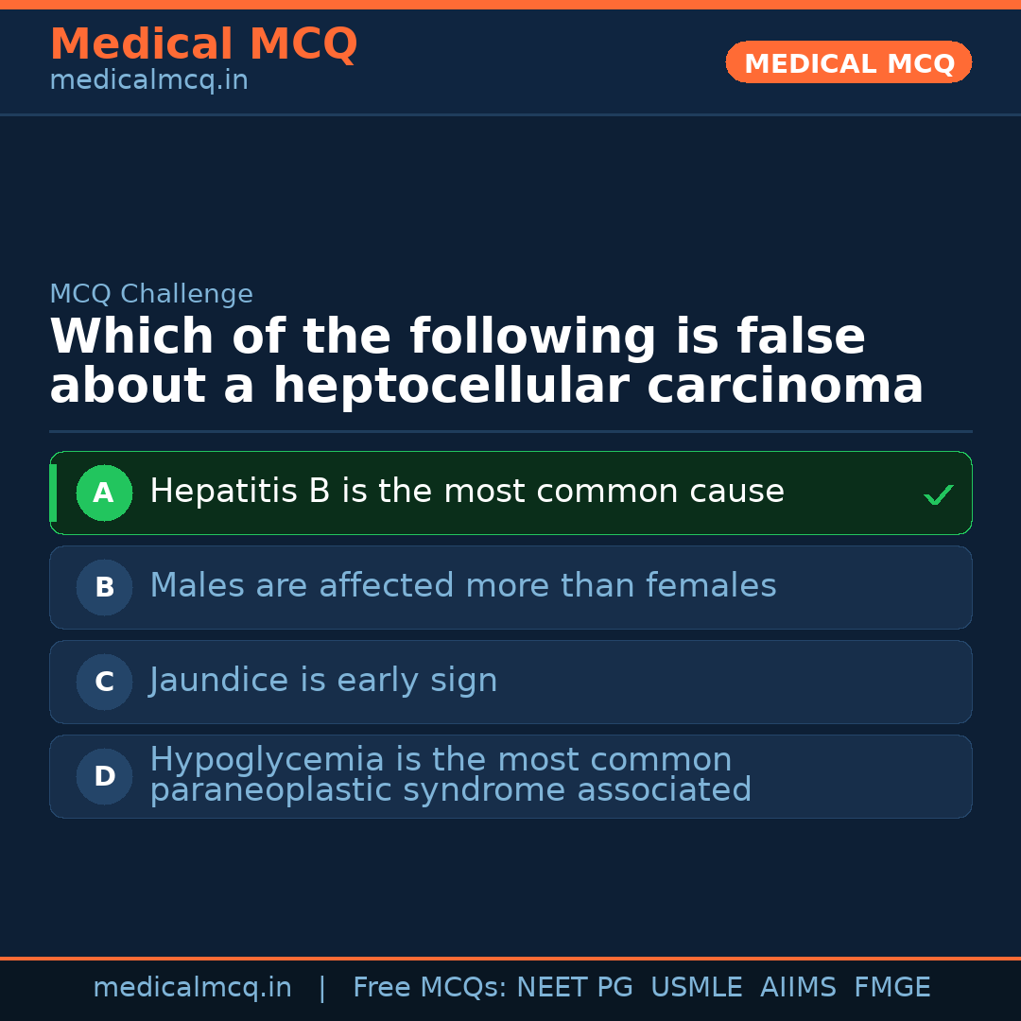Click the green checkmark on option A

[938, 494]
